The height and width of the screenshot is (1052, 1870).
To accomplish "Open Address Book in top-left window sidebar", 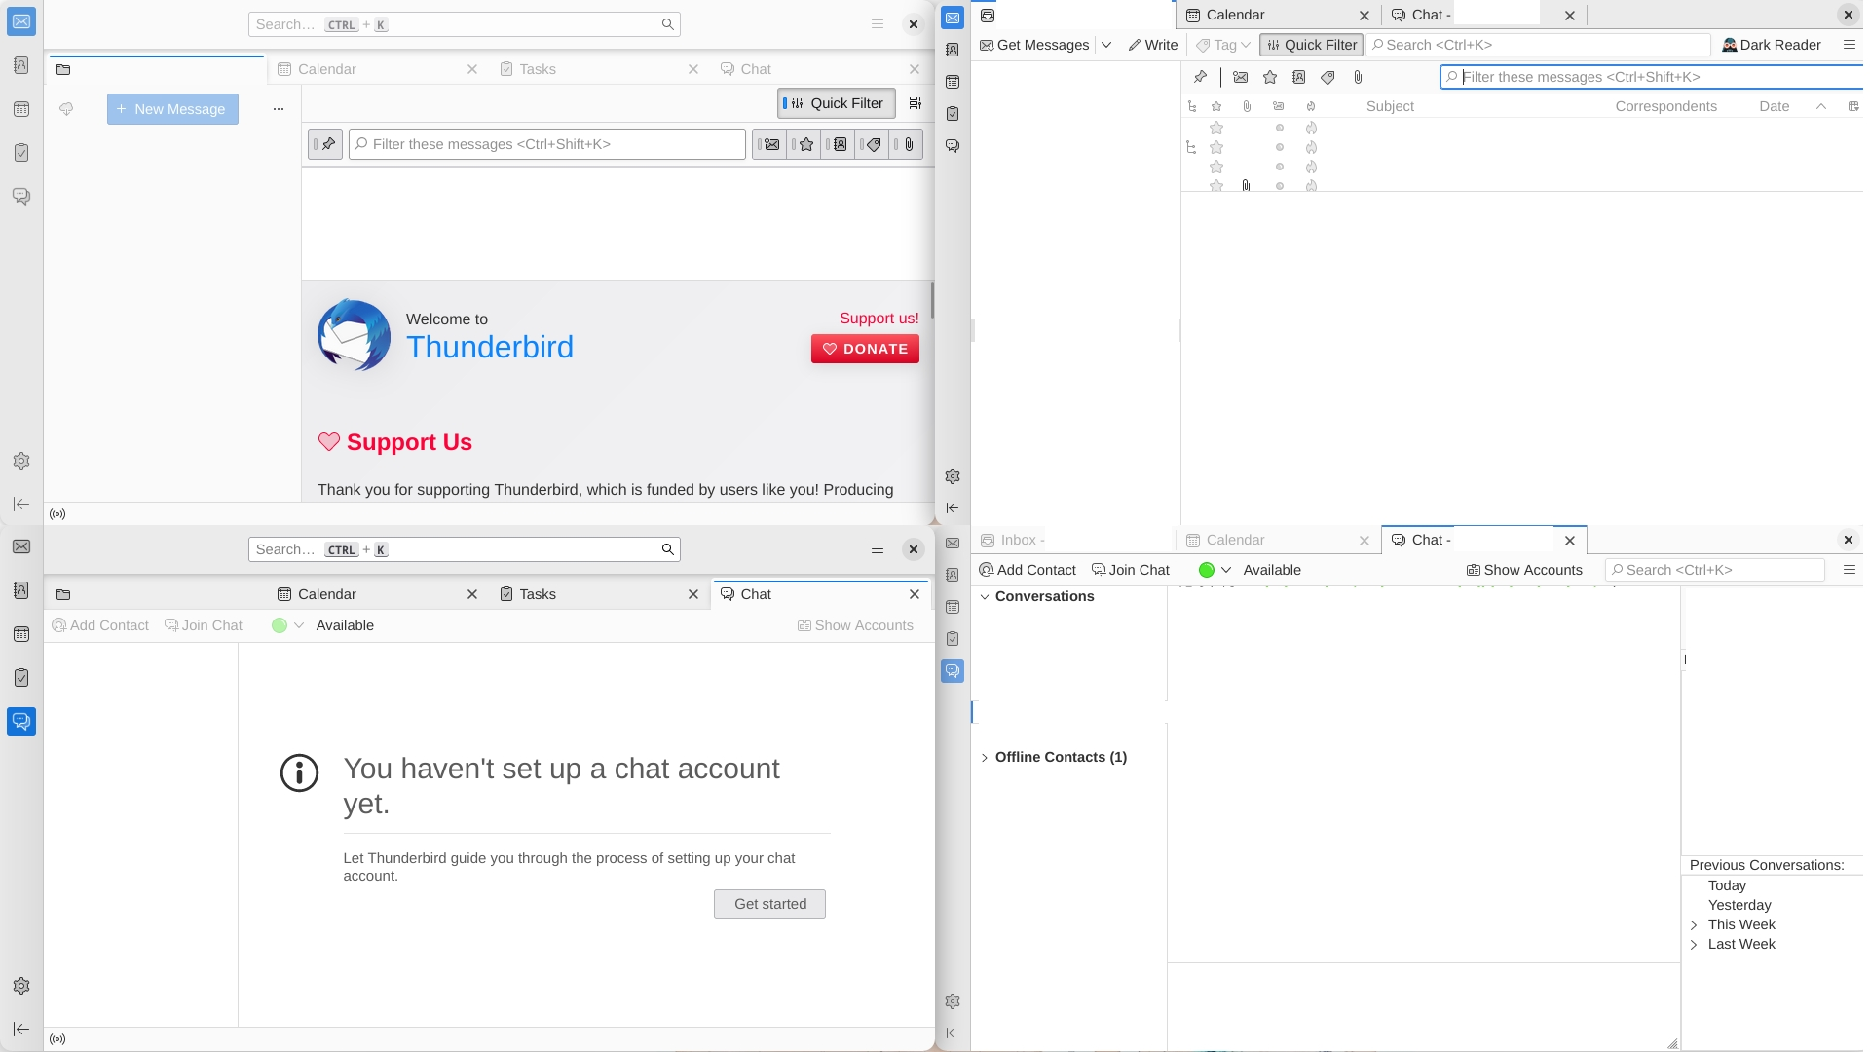I will click(21, 65).
